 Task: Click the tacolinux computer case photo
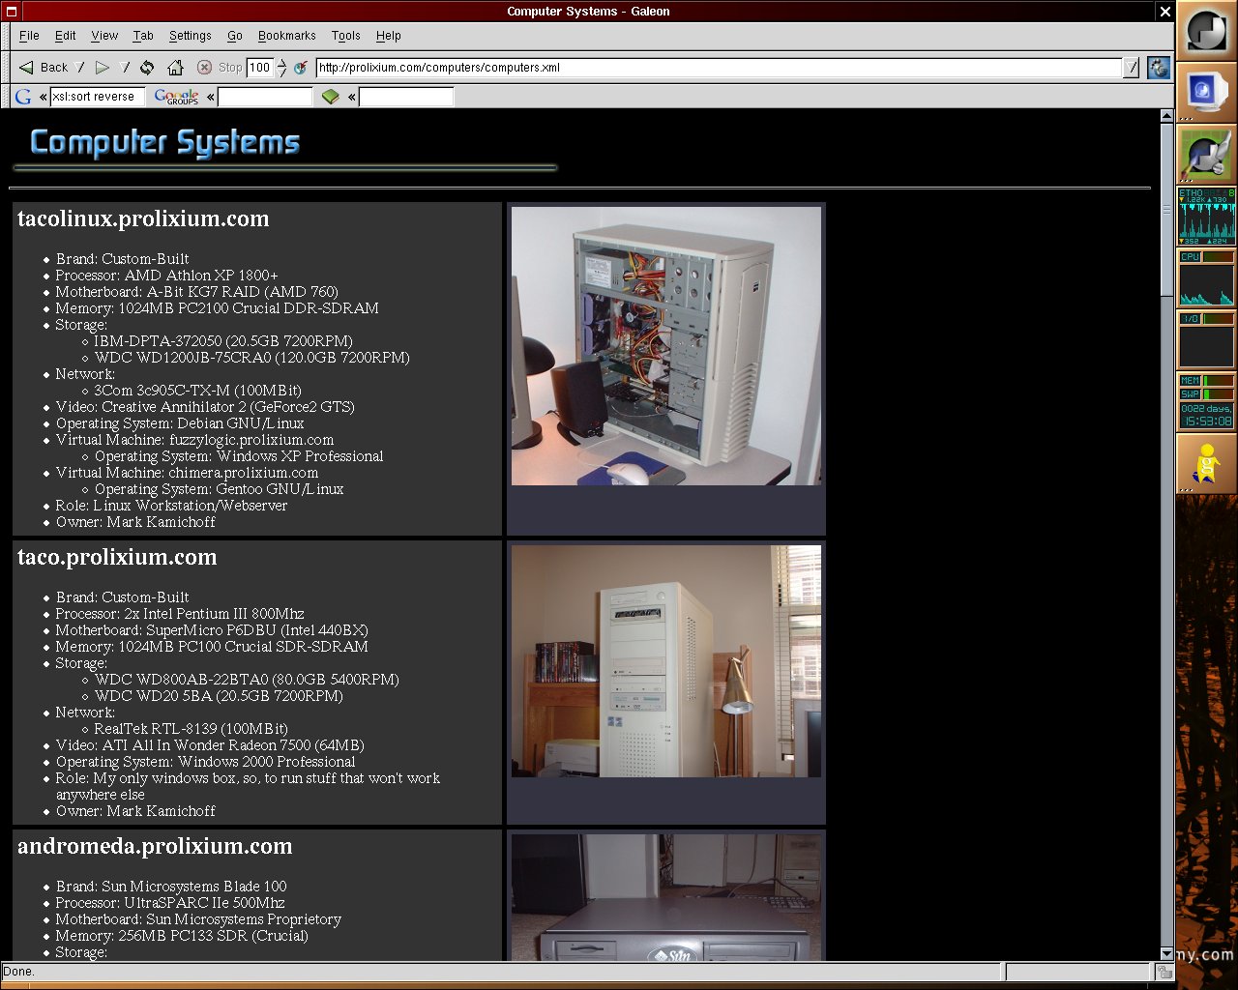(666, 346)
